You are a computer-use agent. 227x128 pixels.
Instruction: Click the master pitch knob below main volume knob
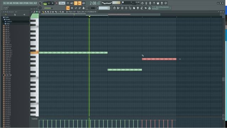(x=40, y=8)
